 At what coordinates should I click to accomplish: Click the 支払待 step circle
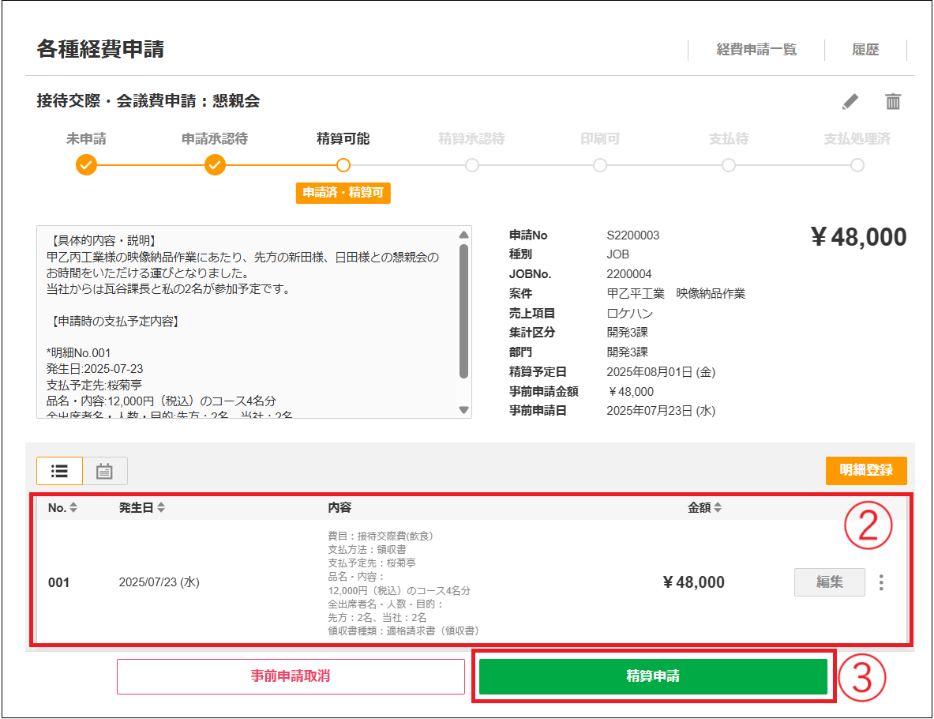(x=729, y=165)
